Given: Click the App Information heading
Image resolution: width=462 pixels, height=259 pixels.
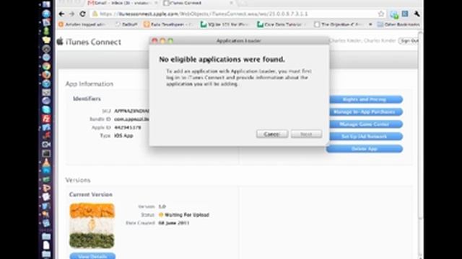Looking at the screenshot, I should click(x=90, y=84).
